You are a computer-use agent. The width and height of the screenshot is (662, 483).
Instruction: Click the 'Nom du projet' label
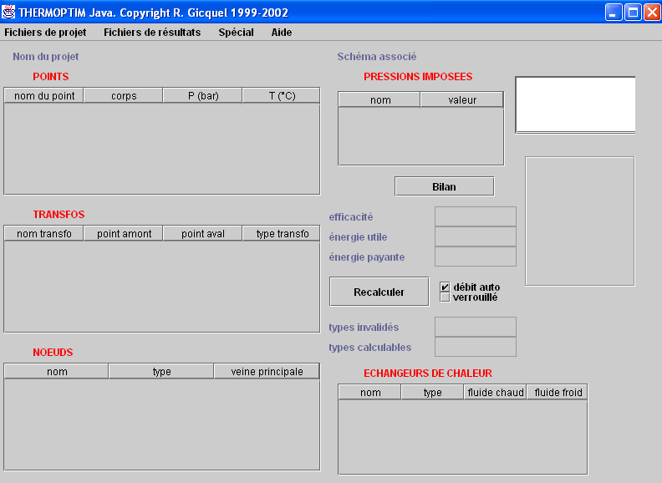(46, 57)
